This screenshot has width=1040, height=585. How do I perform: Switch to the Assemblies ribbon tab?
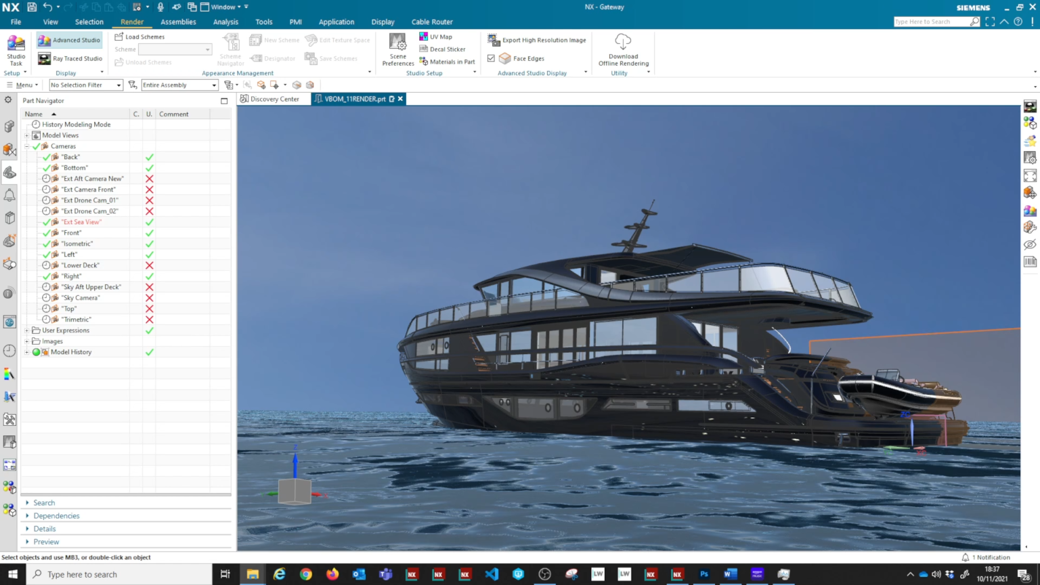click(x=178, y=22)
